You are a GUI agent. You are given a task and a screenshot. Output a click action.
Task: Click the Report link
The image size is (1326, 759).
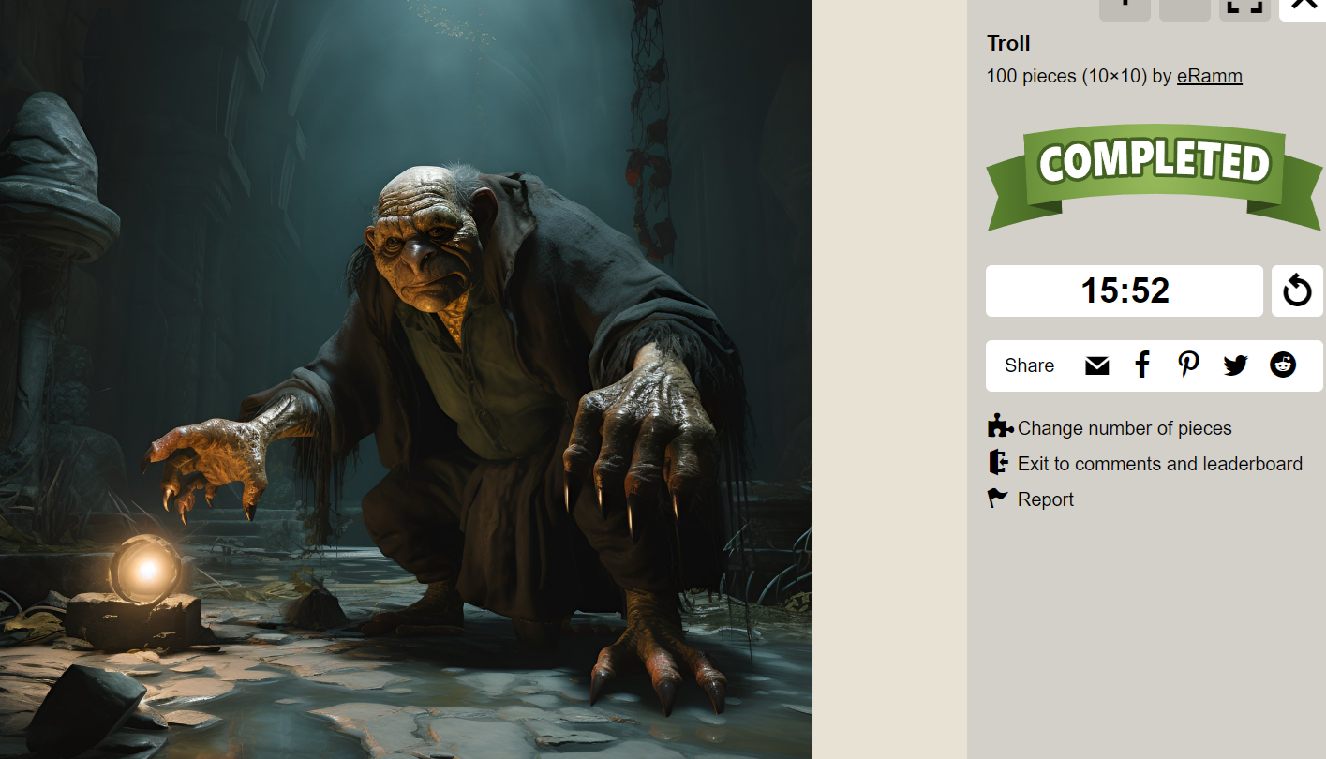(x=1046, y=499)
